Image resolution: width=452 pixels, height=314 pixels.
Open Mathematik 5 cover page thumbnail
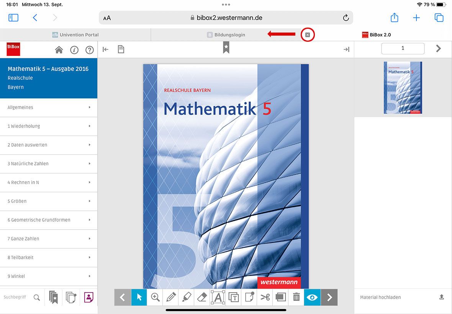(x=403, y=88)
